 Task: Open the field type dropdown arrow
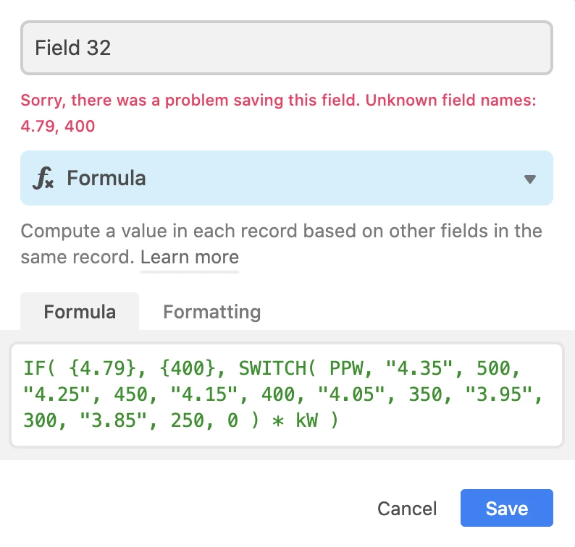click(x=530, y=179)
